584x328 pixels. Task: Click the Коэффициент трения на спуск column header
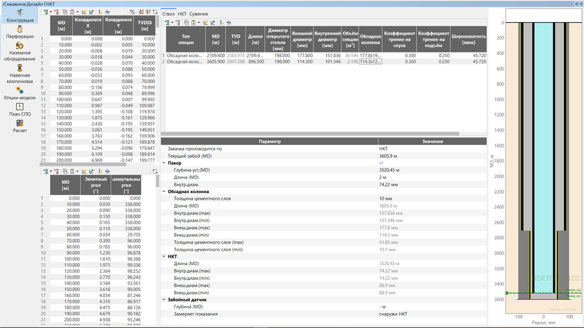tap(399, 39)
